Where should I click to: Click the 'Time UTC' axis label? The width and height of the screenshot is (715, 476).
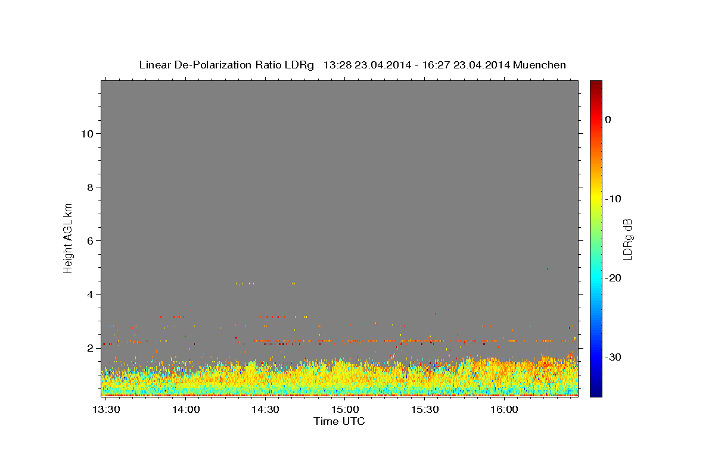click(339, 421)
